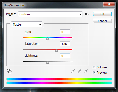Uncheck the Preview checkbox

[94, 73]
